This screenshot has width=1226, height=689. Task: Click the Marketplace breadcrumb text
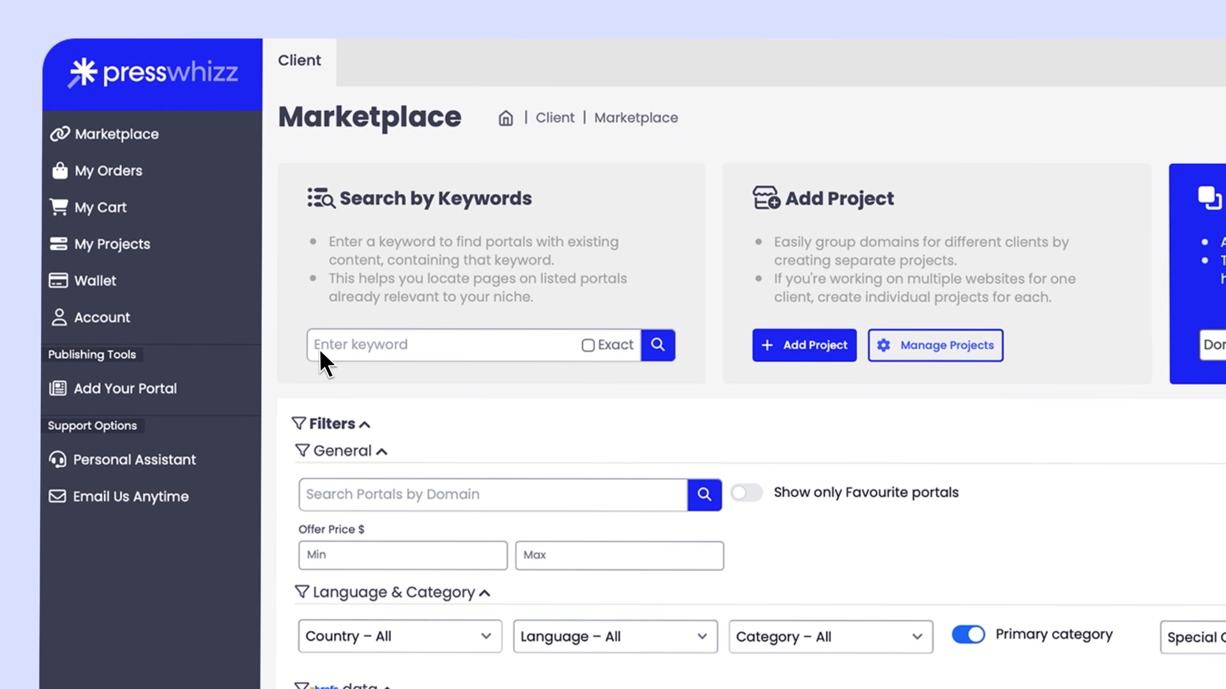(x=636, y=118)
